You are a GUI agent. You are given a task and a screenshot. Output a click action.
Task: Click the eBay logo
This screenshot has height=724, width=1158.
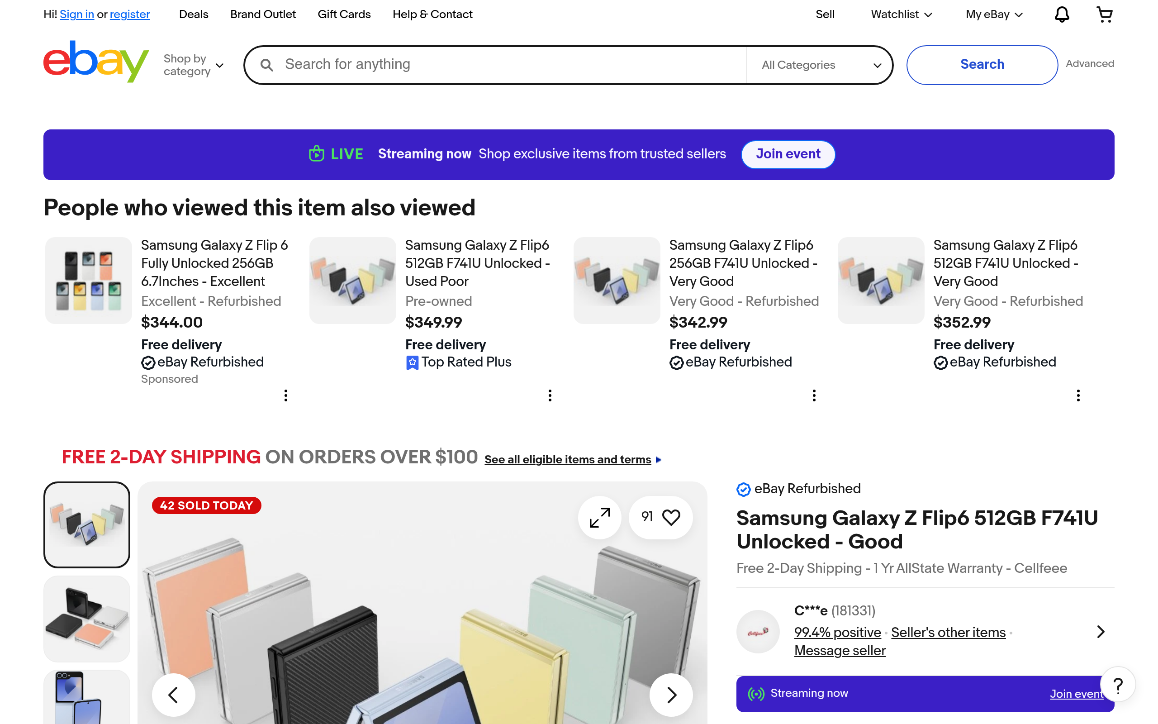pyautogui.click(x=96, y=61)
